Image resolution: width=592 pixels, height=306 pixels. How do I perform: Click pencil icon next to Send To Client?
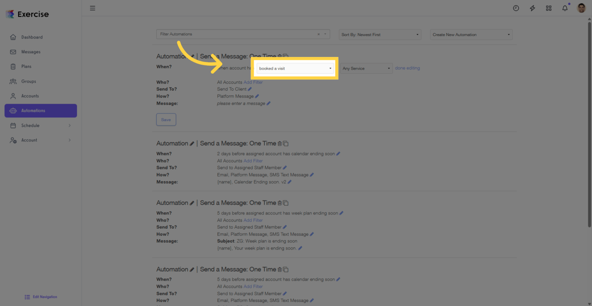click(250, 89)
